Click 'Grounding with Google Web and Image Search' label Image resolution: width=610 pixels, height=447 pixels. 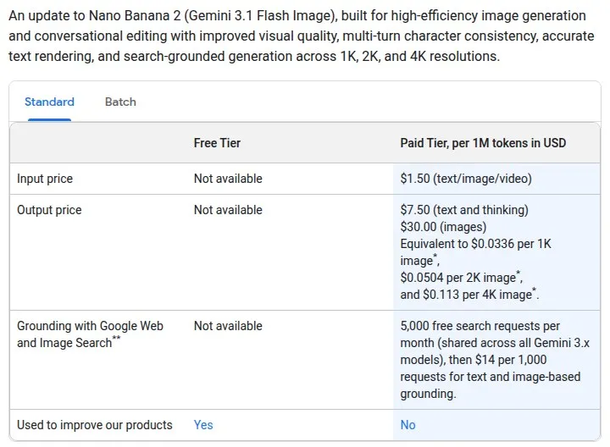click(x=90, y=334)
